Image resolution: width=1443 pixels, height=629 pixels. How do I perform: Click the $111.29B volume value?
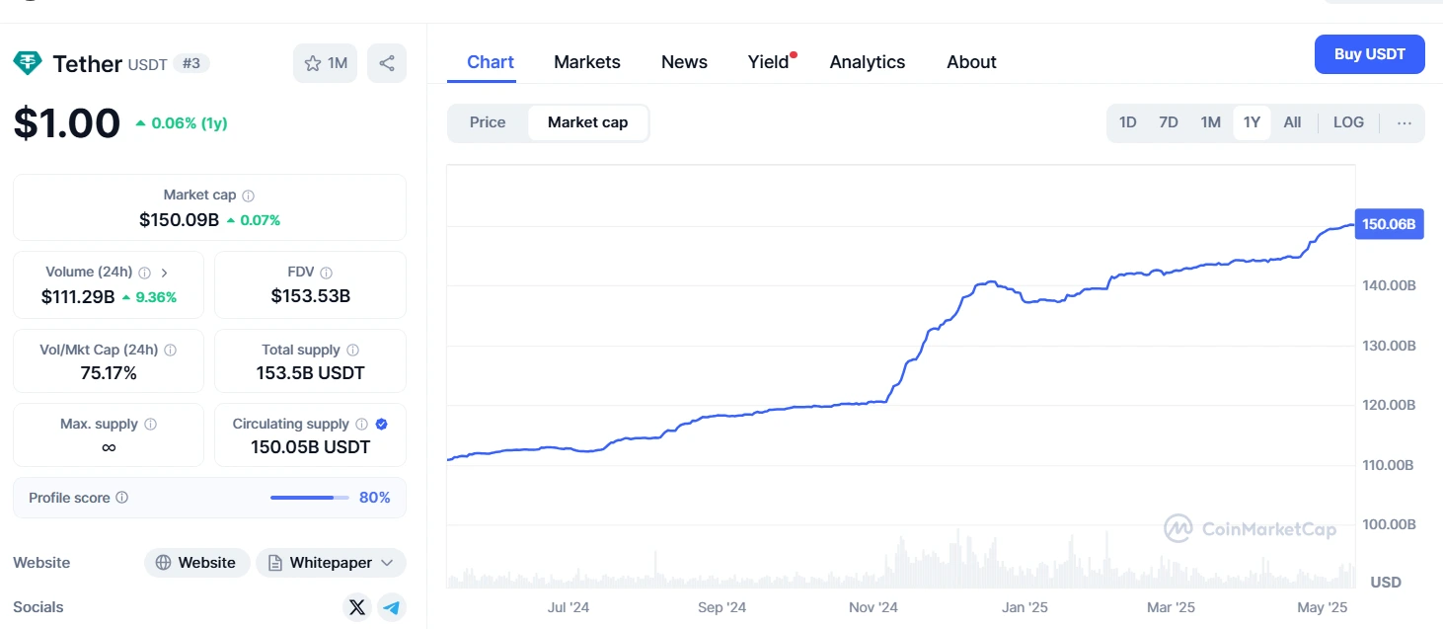(78, 296)
